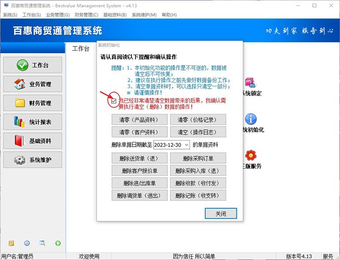Screen dimensions: 340x260
Task: Click the 版本号4.13 status bar entry
Action: tap(299, 256)
